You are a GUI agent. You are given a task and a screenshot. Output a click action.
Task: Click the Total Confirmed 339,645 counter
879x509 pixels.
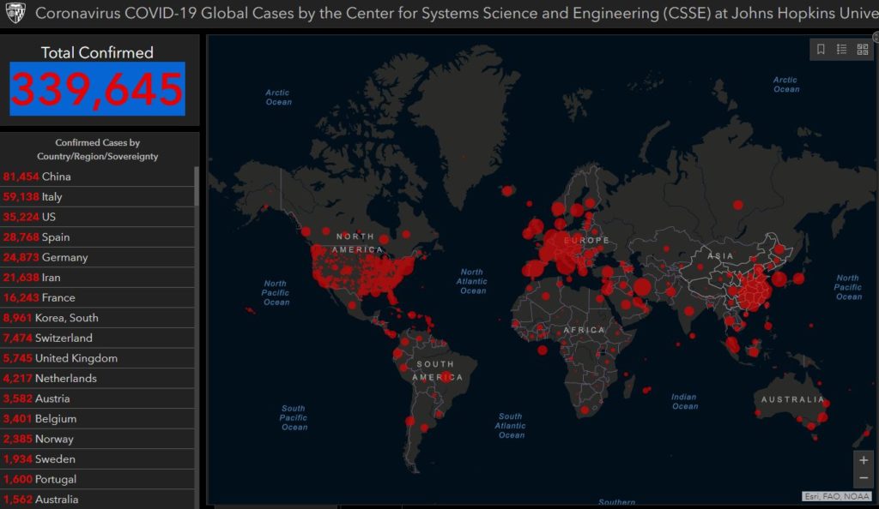click(98, 89)
